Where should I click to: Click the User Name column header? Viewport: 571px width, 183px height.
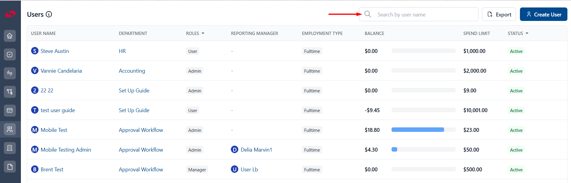coord(43,33)
